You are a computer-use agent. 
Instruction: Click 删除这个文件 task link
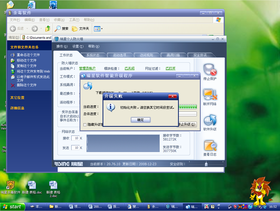click(26, 85)
